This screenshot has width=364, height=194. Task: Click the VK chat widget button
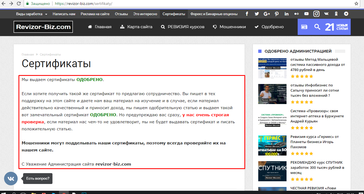pos(11,179)
